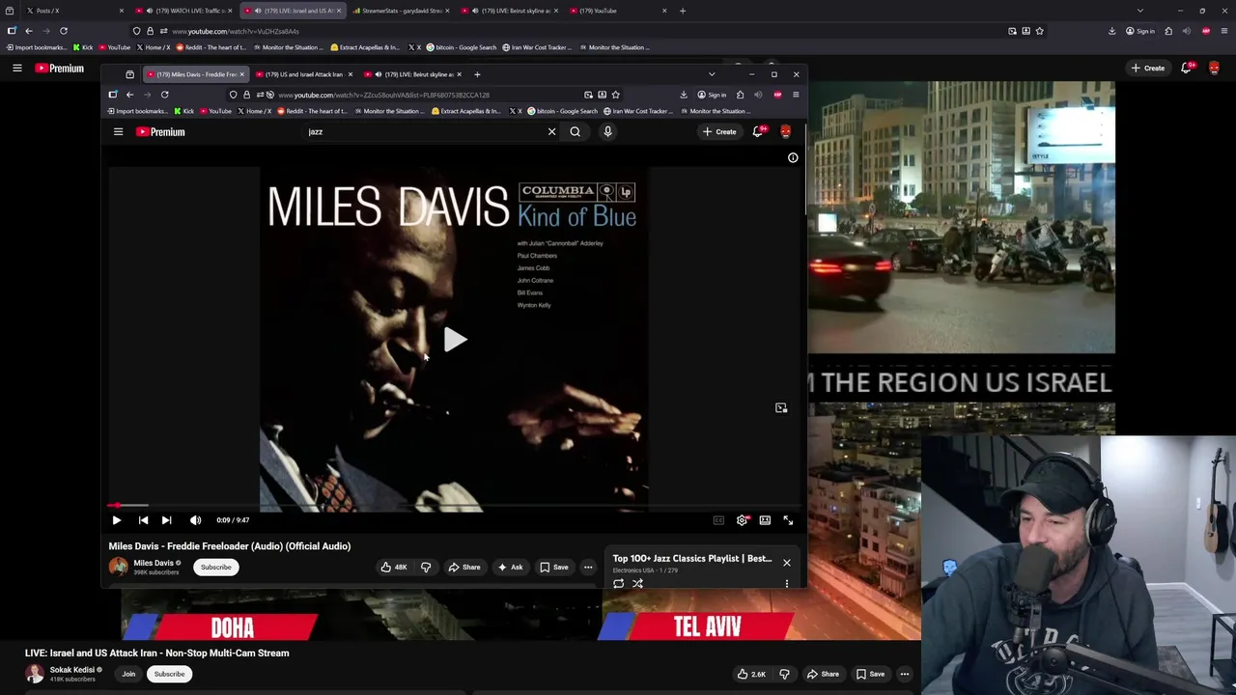1236x695 pixels.
Task: Share the Freddie Freeloader video
Action: [463, 568]
